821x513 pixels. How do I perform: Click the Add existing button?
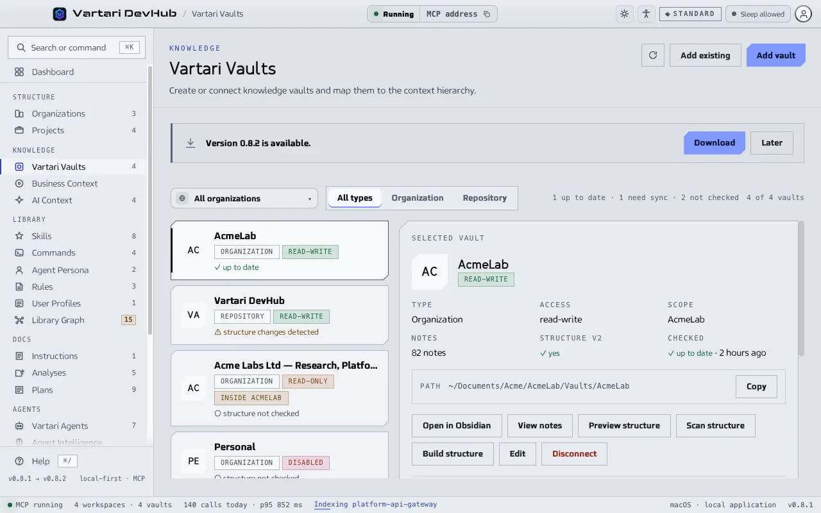coord(706,55)
